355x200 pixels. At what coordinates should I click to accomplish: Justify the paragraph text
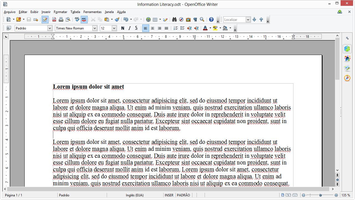[166, 28]
